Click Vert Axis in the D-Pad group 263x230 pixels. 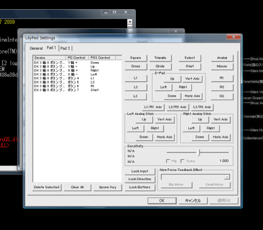click(x=193, y=79)
